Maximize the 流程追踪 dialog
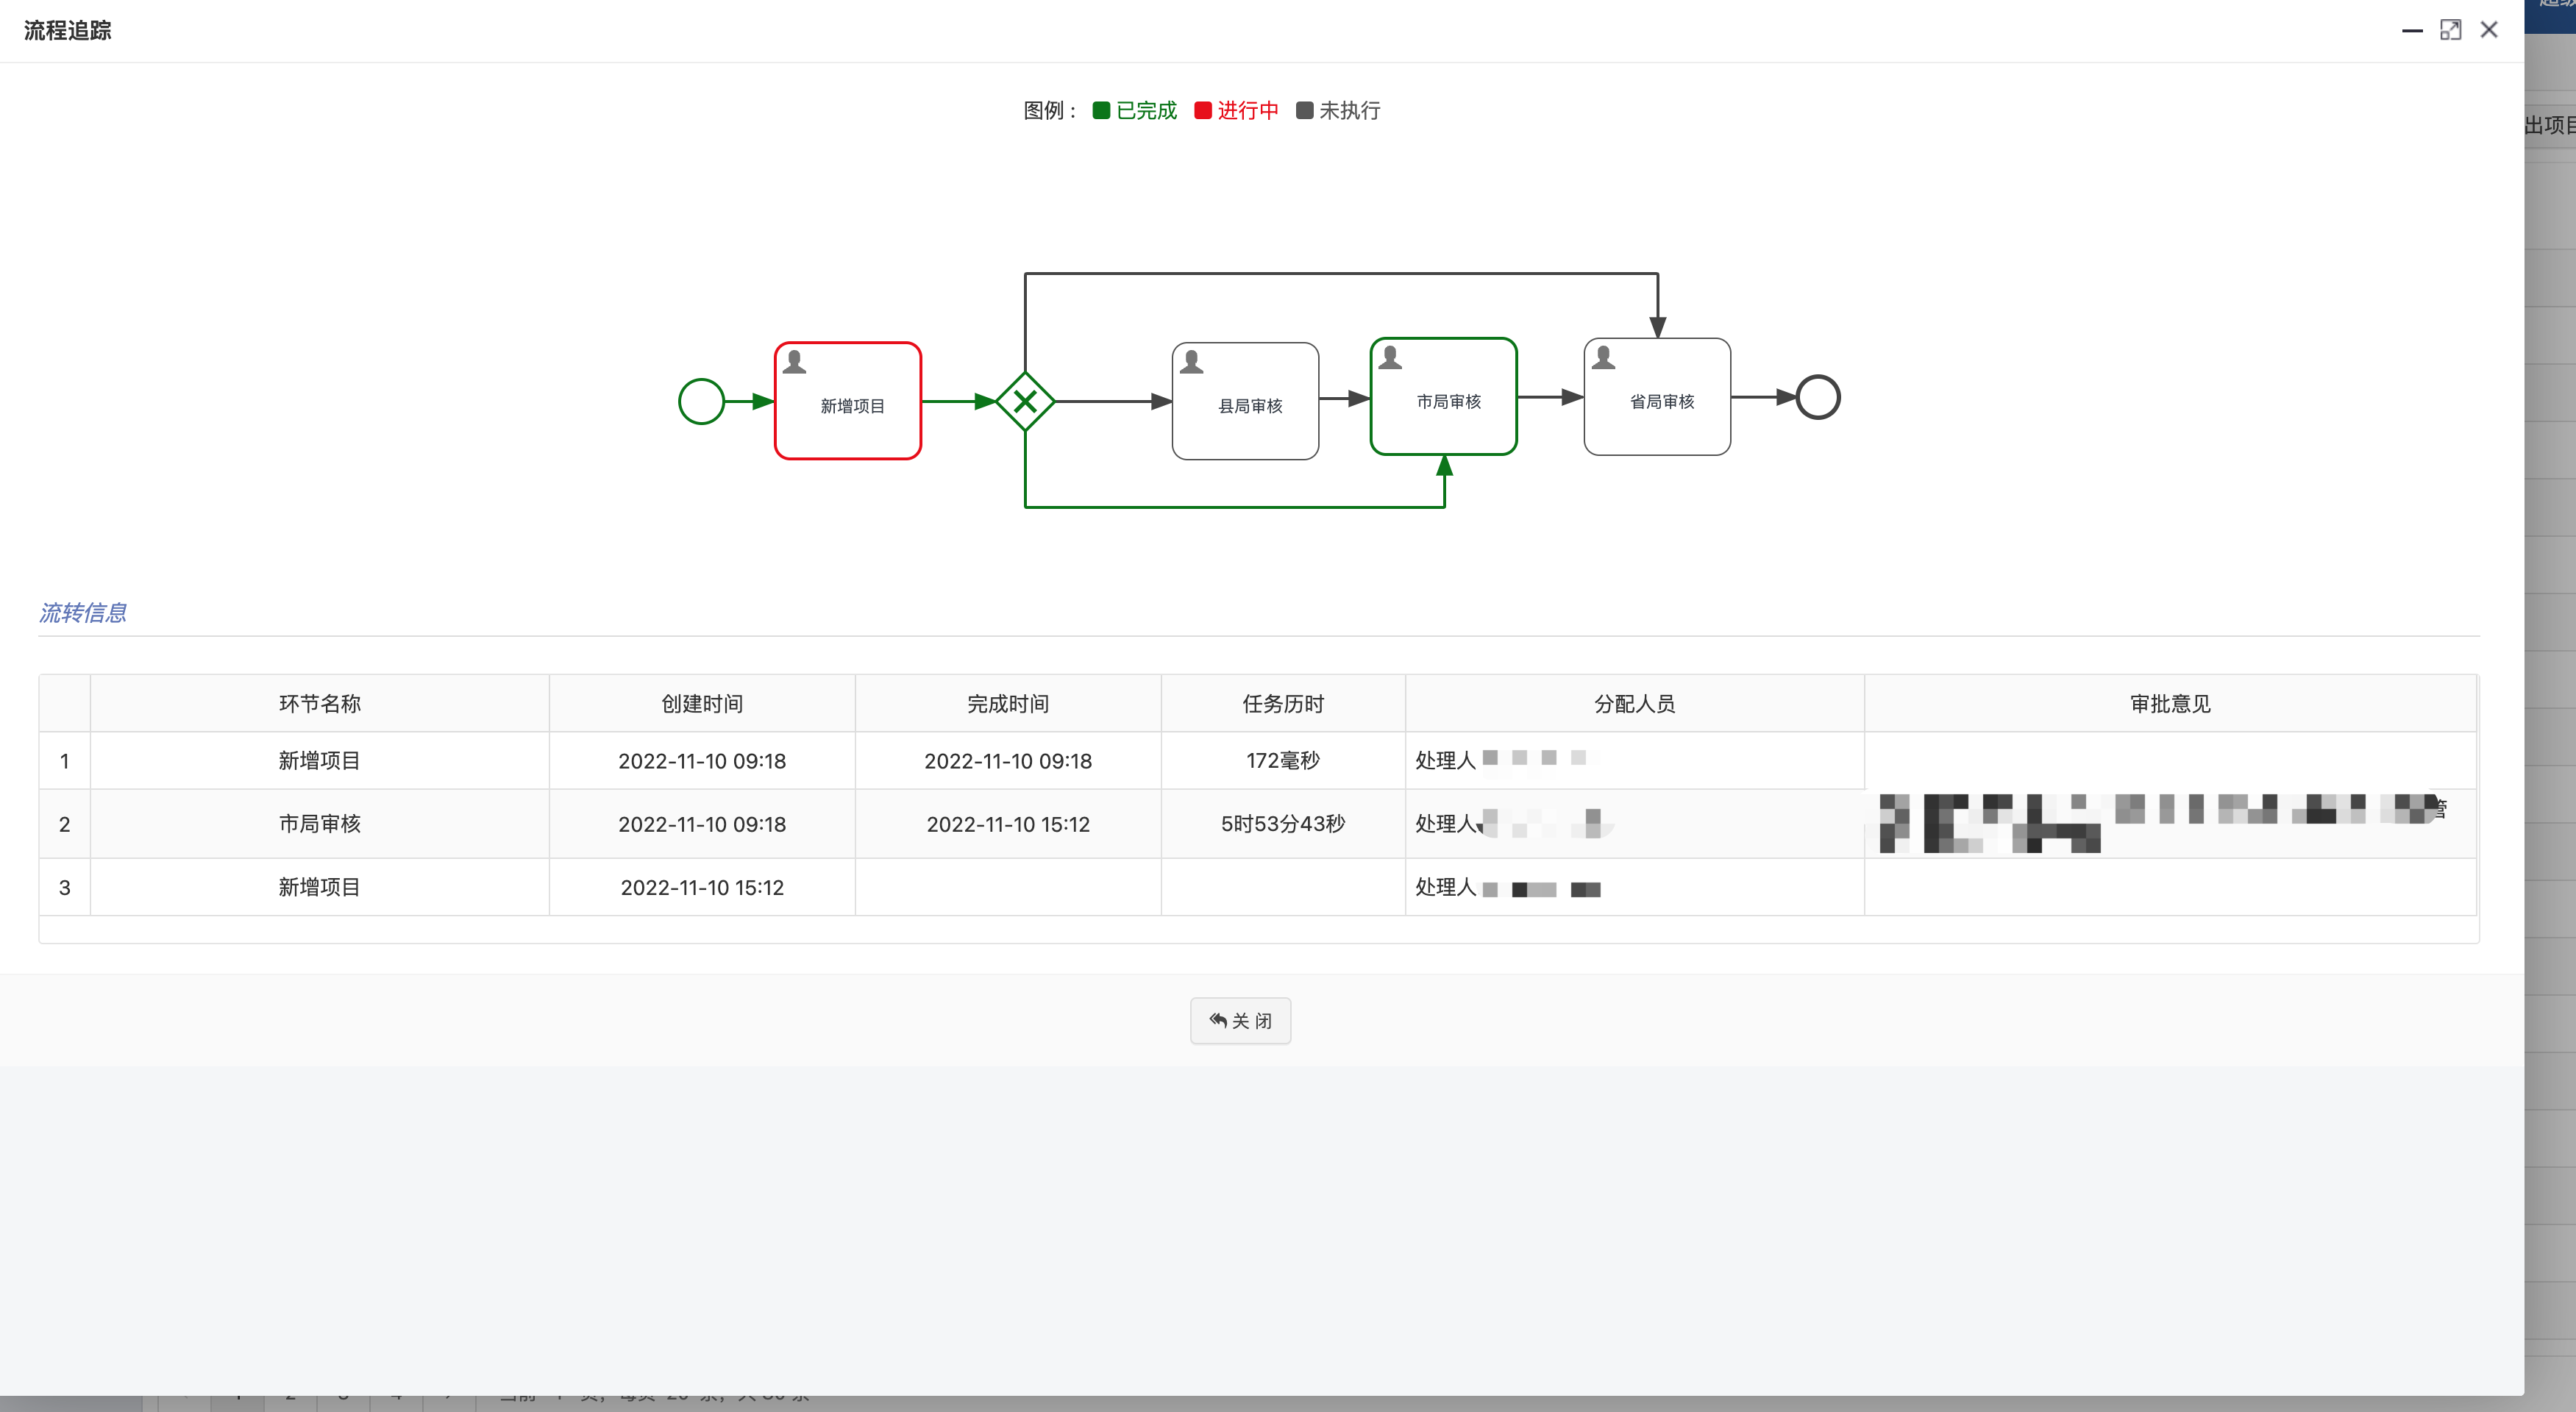Image resolution: width=2576 pixels, height=1412 pixels. 2450,30
